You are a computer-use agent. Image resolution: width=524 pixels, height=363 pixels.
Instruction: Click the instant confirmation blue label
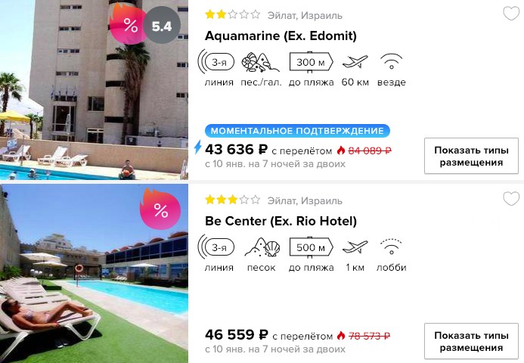click(297, 131)
